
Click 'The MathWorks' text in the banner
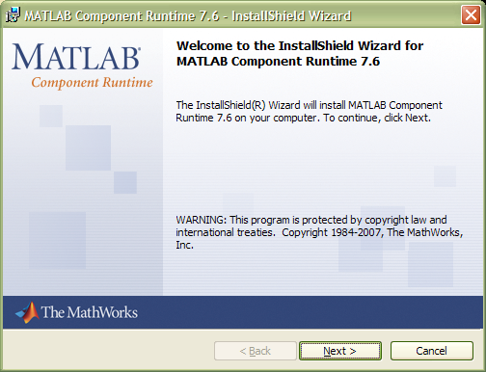(90, 312)
